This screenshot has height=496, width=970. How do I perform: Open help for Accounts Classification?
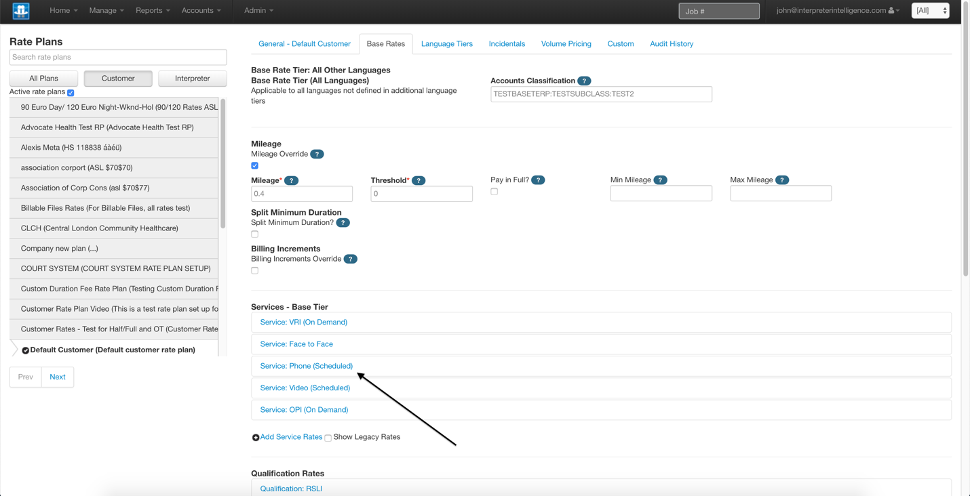coord(585,81)
